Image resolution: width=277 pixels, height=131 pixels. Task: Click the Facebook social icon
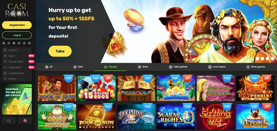[x=9, y=43]
